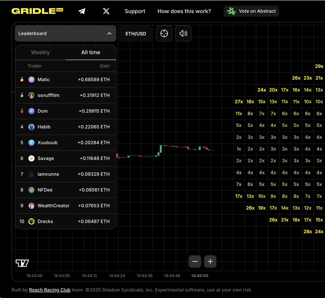Switch to the Weekly tab
325x298 pixels.
pos(40,52)
